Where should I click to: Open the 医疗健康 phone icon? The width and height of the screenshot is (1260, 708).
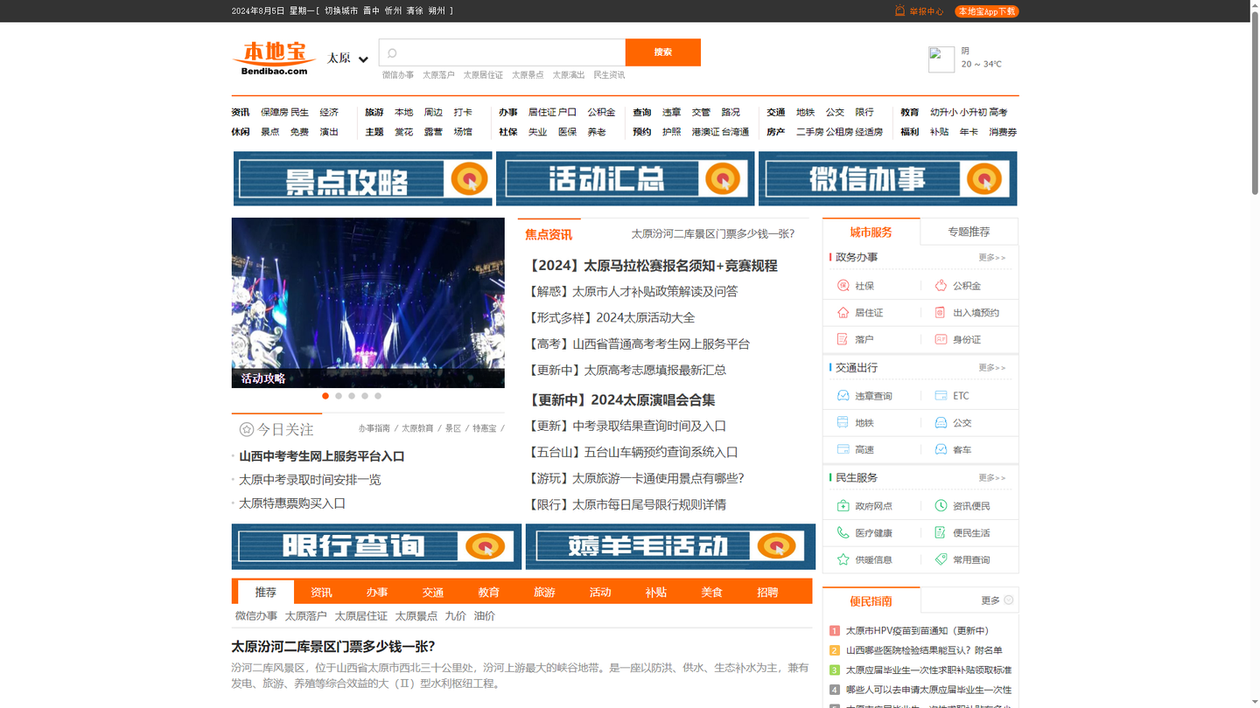(x=843, y=533)
